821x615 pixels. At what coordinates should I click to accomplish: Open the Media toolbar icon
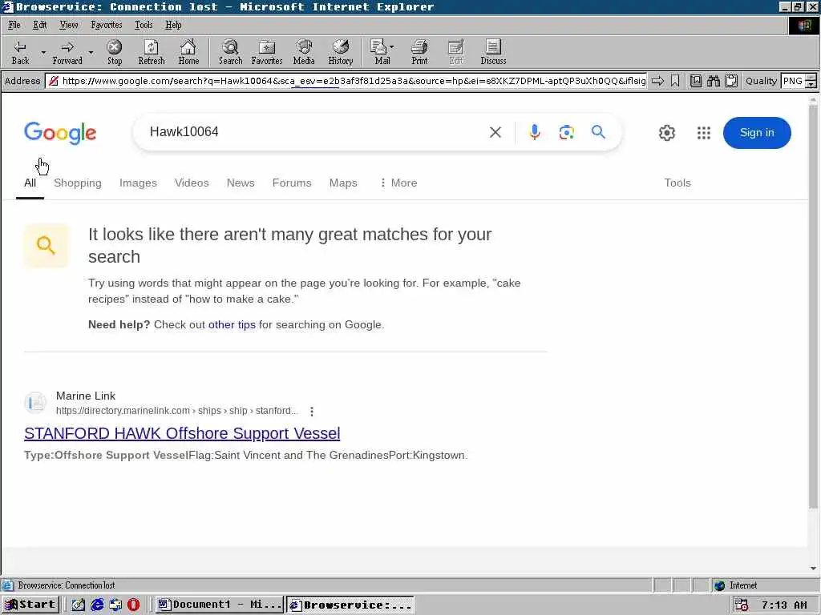tap(304, 52)
